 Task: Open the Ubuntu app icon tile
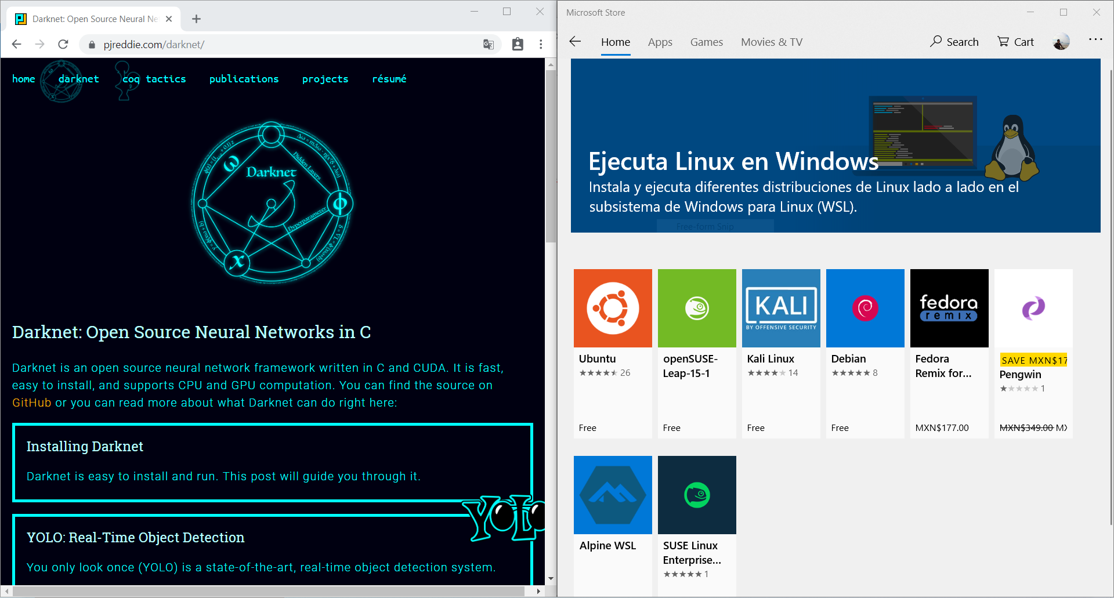613,308
